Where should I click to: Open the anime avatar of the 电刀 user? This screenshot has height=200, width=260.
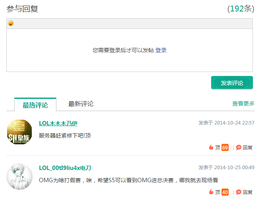click(19, 177)
